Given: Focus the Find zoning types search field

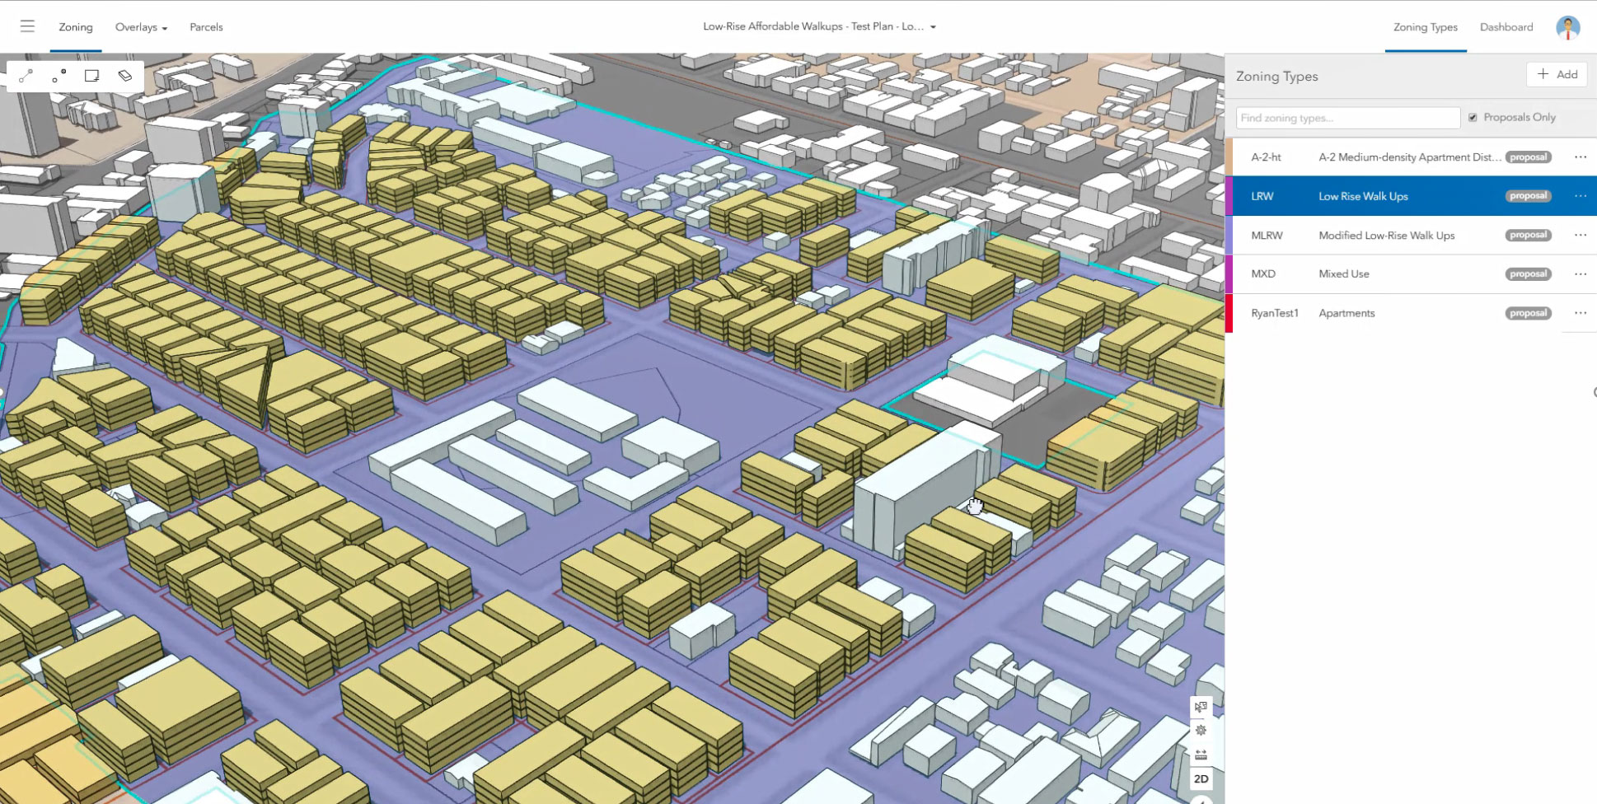Looking at the screenshot, I should [1348, 118].
